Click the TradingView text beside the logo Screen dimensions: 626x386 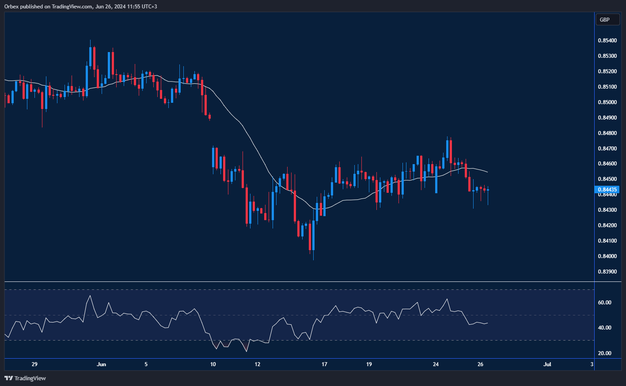tap(30, 378)
